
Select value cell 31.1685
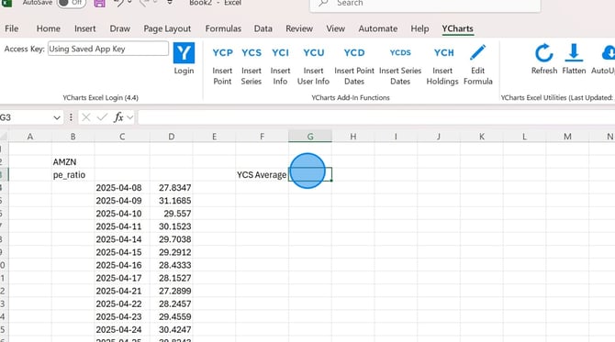[171, 201]
